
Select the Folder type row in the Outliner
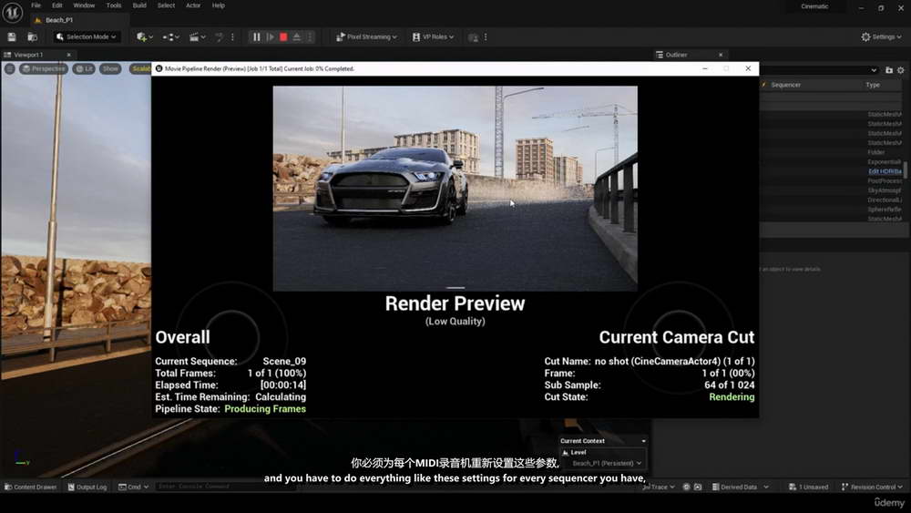876,152
